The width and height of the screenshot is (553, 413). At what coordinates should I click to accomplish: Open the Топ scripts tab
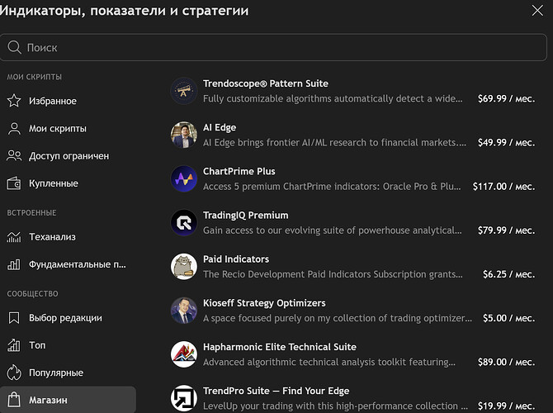pos(37,345)
